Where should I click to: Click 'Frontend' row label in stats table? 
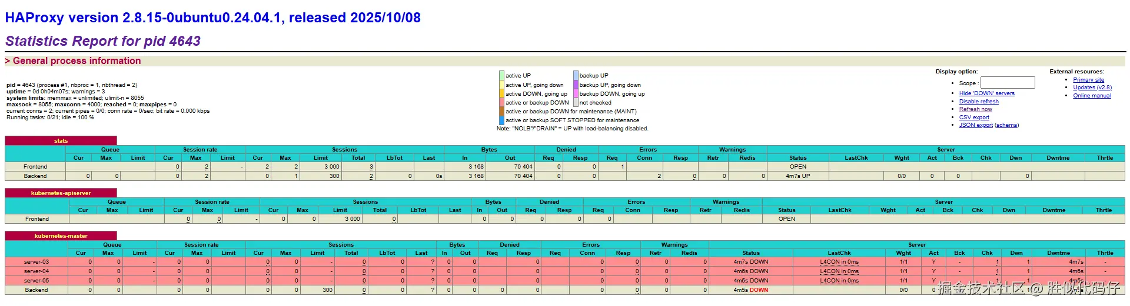coord(35,167)
